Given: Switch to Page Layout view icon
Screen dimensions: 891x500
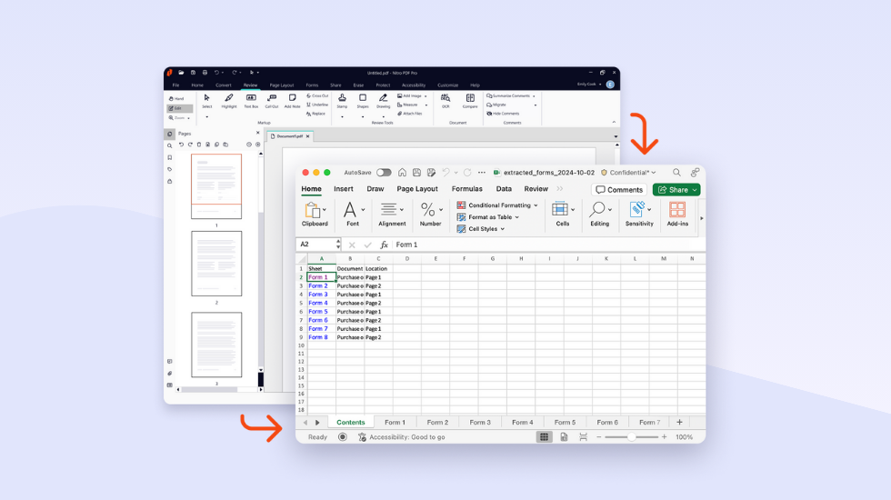Looking at the screenshot, I should (x=564, y=437).
